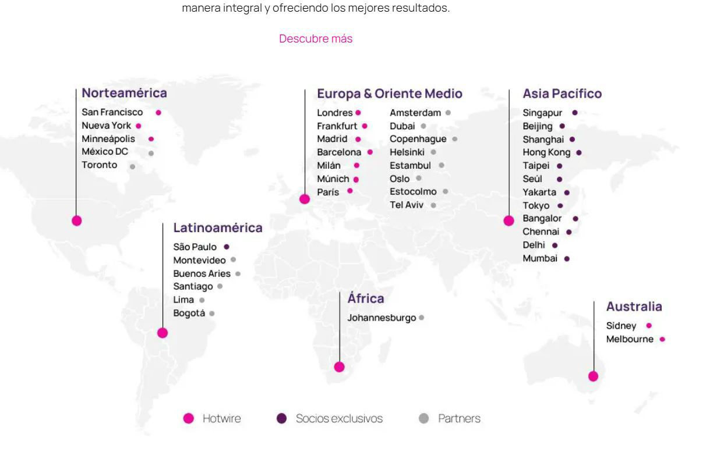
Task: Click the pink Hotwire legend dot
Action: click(x=189, y=419)
